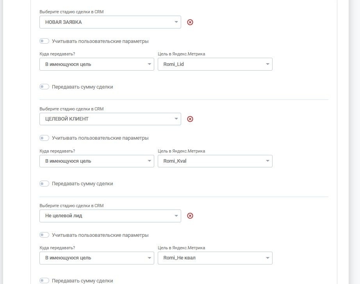Screen dimensions: 360x284
Task: Open the НОВАЯ ЗАЯВКА CRM stage dropdown
Action: 110,22
